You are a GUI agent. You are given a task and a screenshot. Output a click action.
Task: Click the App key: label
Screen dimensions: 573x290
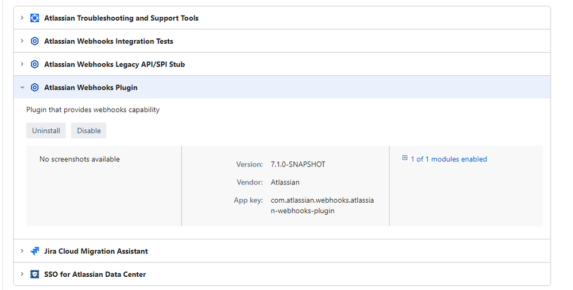[249, 200]
